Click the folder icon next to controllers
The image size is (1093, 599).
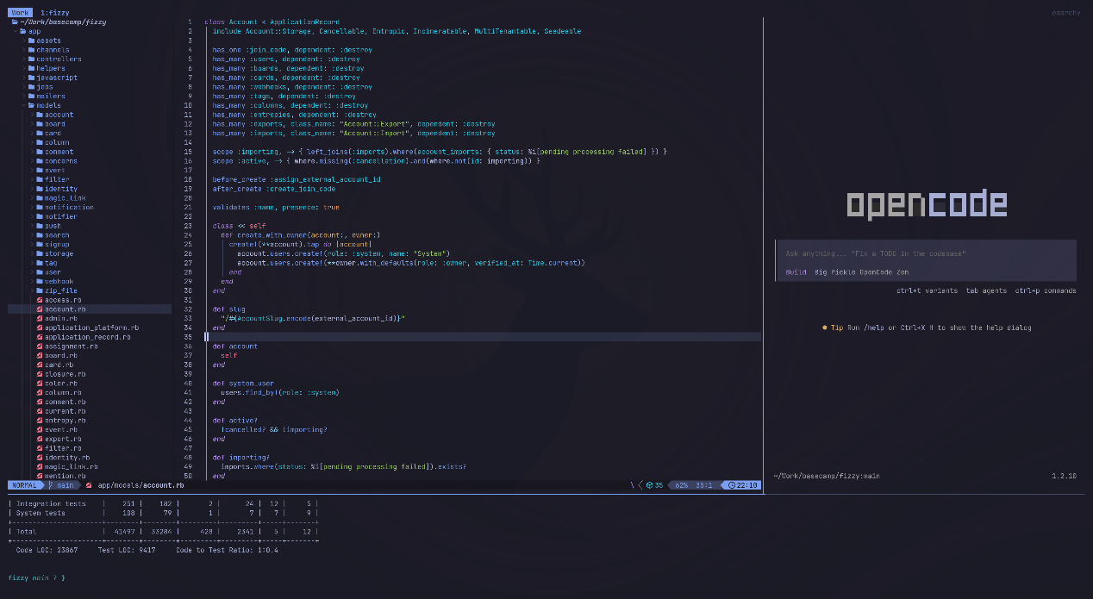[x=31, y=59]
